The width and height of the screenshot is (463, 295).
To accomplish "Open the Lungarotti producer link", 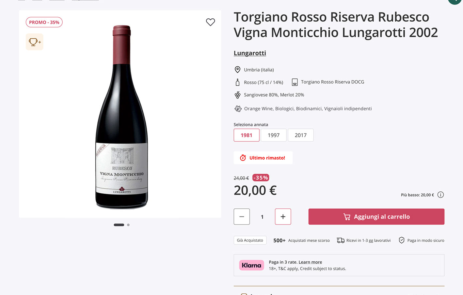I will [x=250, y=53].
